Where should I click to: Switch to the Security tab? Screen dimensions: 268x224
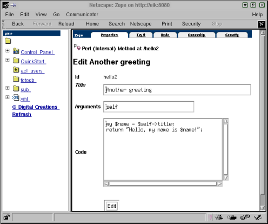(x=232, y=35)
